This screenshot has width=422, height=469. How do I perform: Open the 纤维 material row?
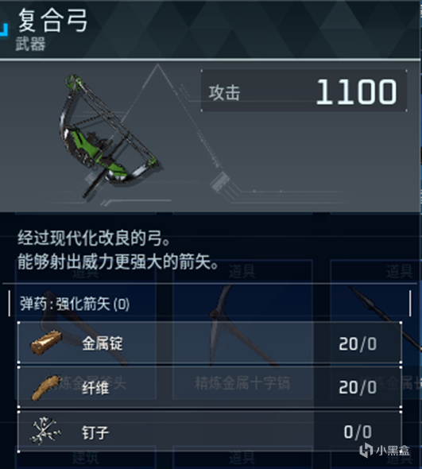pos(210,387)
